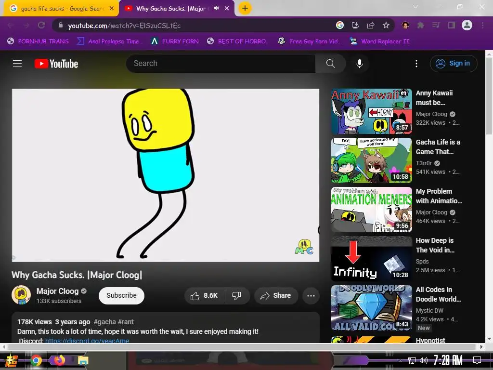Screen dimensions: 493x370
Task: Bookmark this page with the star icon
Action: coord(386,26)
